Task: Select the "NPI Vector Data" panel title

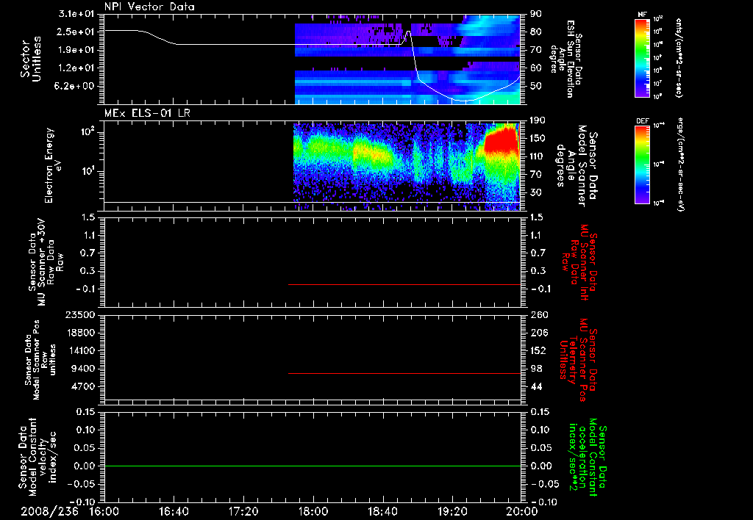Action: click(x=149, y=7)
